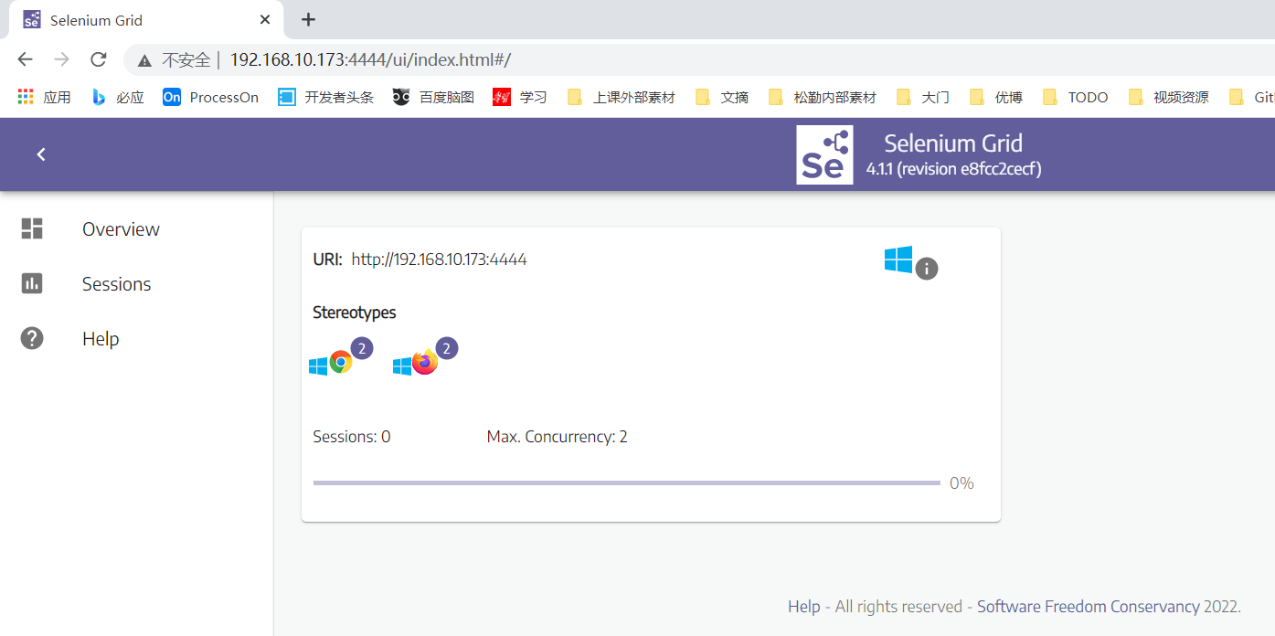Show node info via the info icon
Image resolution: width=1275 pixels, height=636 pixels.
click(x=927, y=269)
